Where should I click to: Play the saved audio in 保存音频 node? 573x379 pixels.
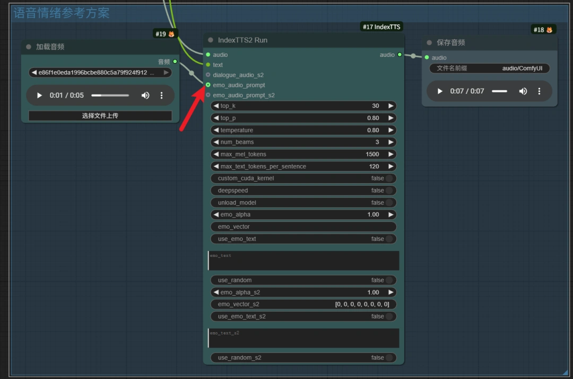(440, 91)
